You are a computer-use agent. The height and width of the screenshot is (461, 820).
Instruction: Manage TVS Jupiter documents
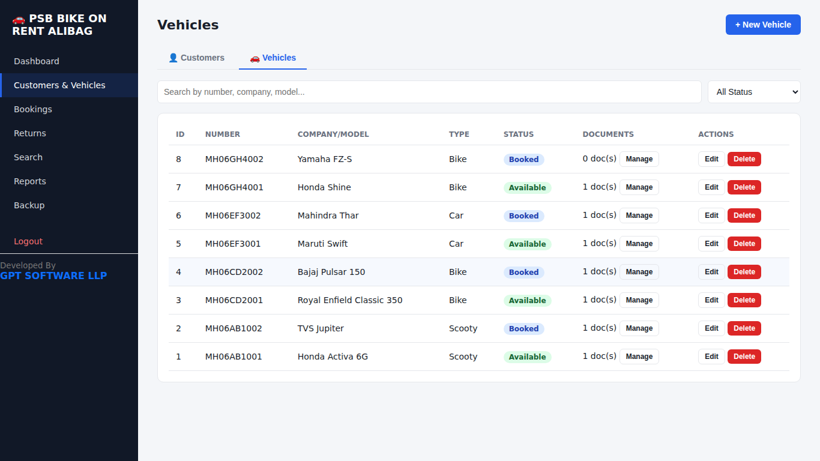pos(639,328)
